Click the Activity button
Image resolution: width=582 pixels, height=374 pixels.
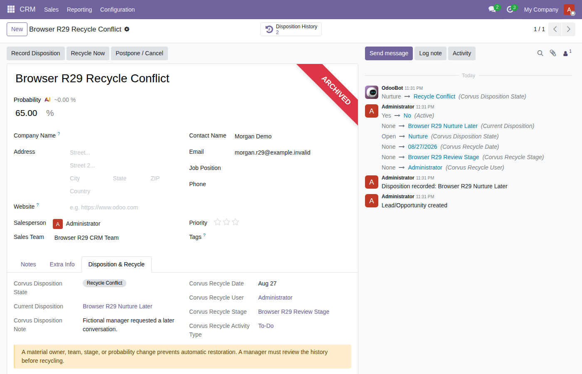click(461, 53)
